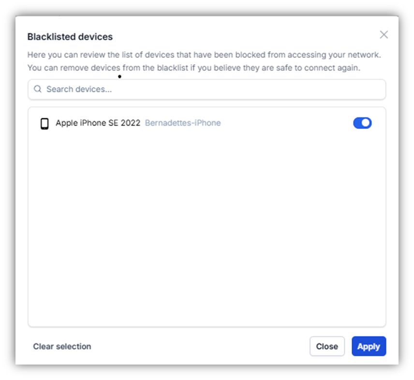Screen dimensions: 414x380
Task: Click the first line of description text
Action: pos(204,55)
